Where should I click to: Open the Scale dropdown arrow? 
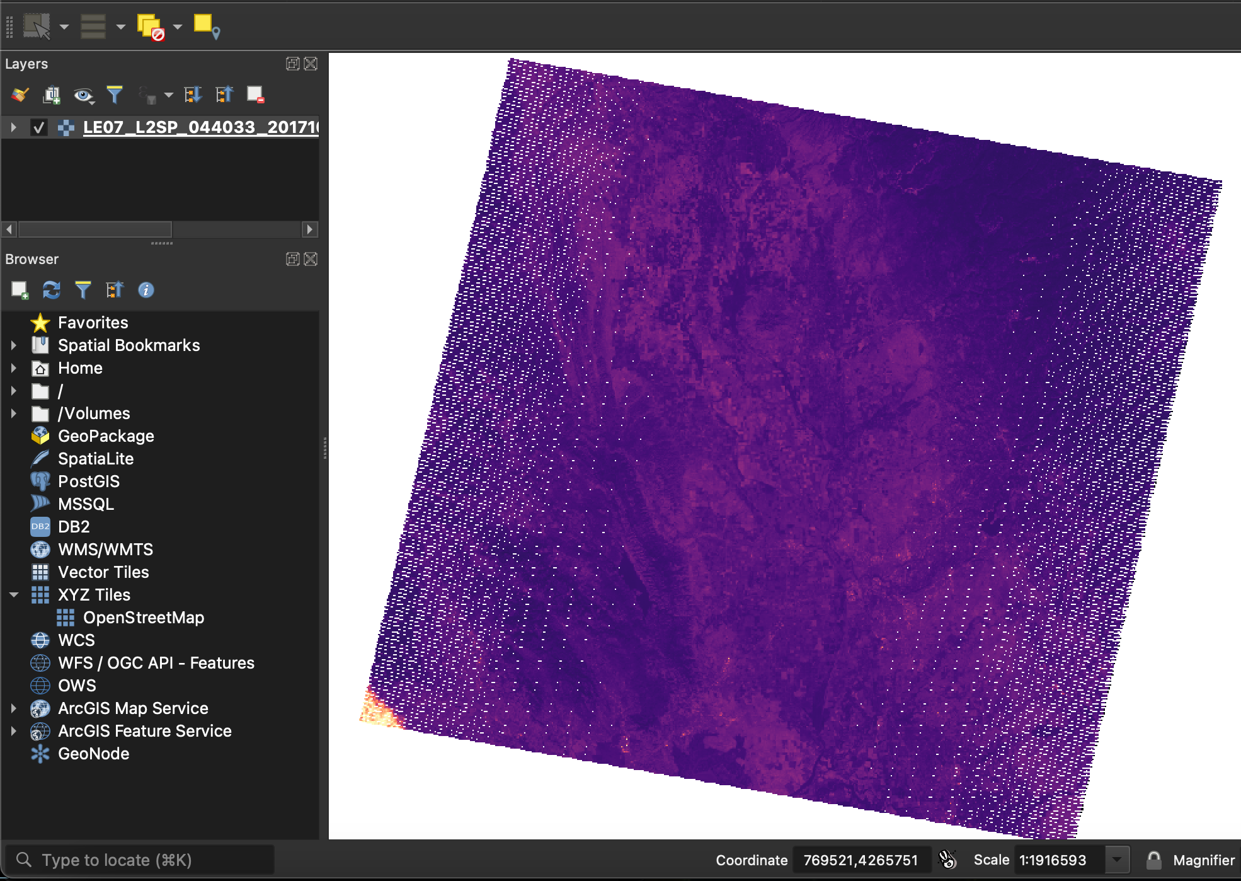coord(1117,860)
